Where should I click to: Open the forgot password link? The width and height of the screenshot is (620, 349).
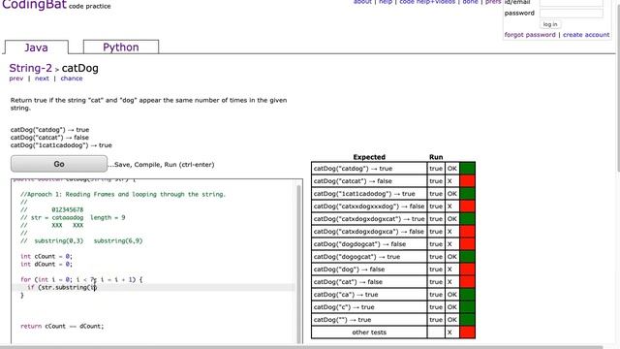(530, 35)
